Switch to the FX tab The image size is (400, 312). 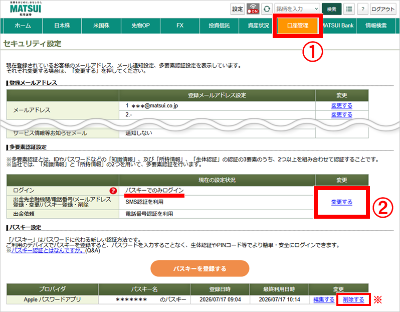(x=180, y=26)
